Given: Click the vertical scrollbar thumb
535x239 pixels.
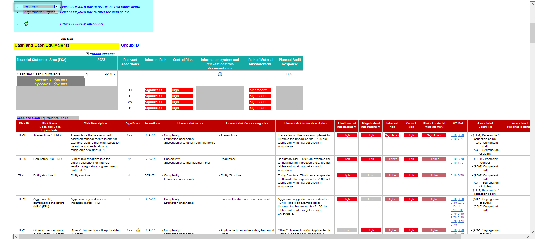Looking at the screenshot, I should pos(532,32).
